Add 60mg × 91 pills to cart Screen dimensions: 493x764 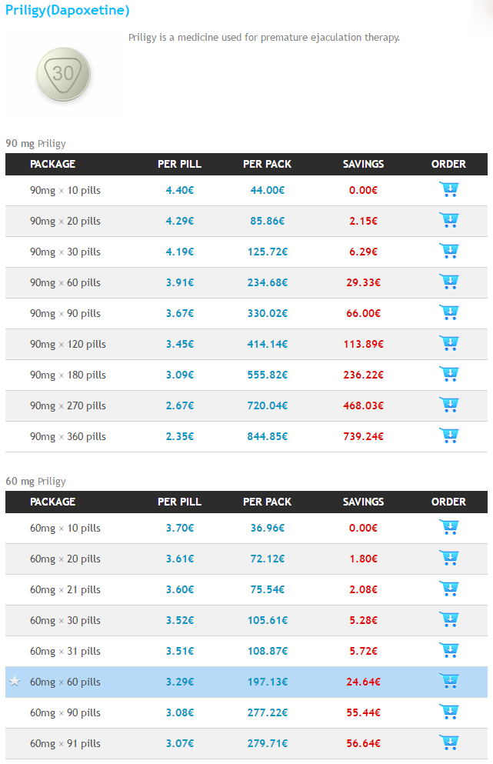[x=448, y=742]
